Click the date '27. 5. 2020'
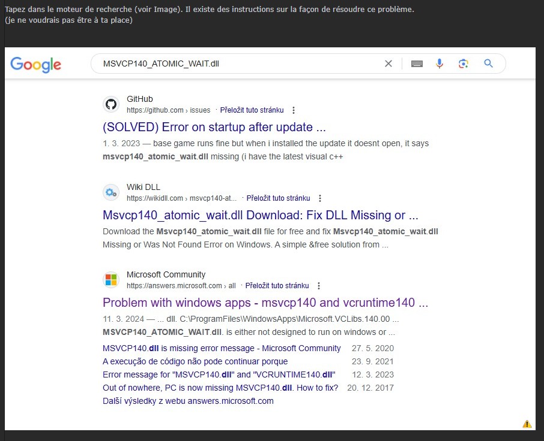Screen dimensions: 544x441 click(x=373, y=348)
